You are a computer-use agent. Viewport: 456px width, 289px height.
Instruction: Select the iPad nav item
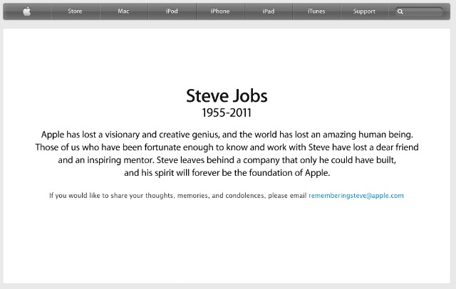[x=269, y=11]
